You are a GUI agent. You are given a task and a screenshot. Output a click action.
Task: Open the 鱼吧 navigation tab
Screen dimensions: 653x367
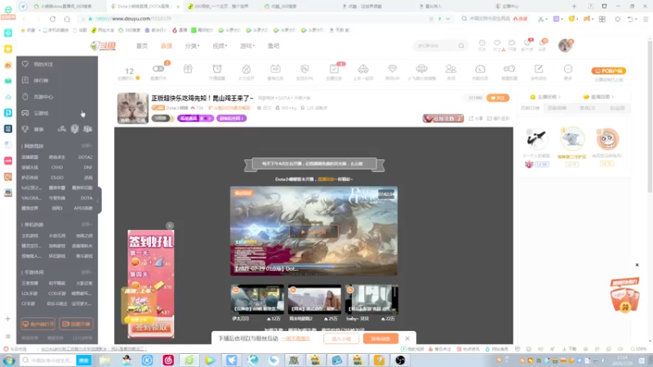pyautogui.click(x=273, y=46)
